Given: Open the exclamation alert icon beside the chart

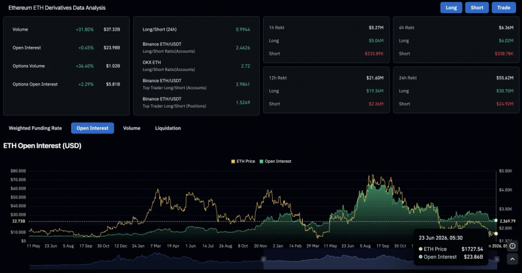Looking at the screenshot, I should (512, 246).
